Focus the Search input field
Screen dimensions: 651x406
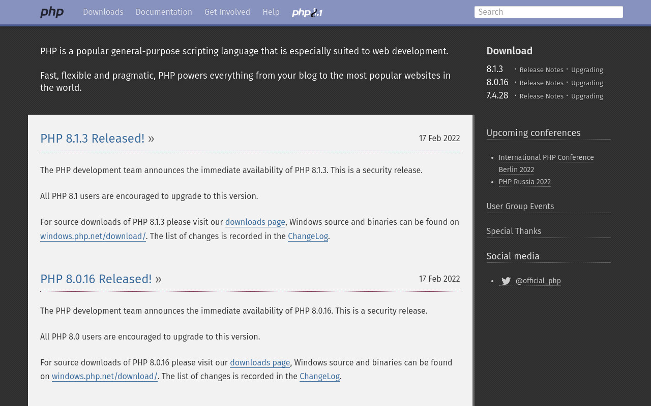[549, 12]
